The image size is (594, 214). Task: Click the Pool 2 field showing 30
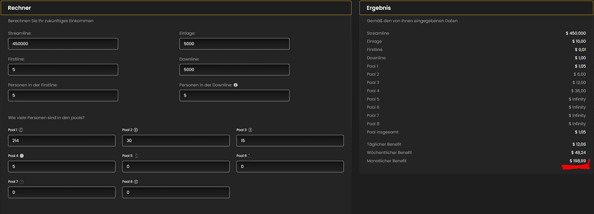click(176, 141)
